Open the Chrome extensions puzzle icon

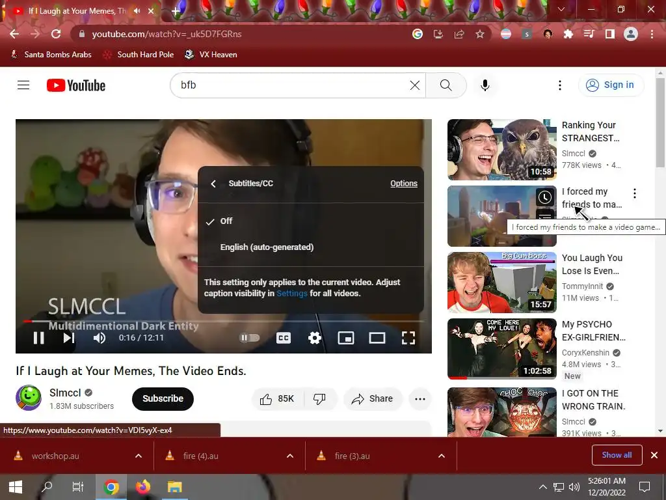tap(568, 34)
